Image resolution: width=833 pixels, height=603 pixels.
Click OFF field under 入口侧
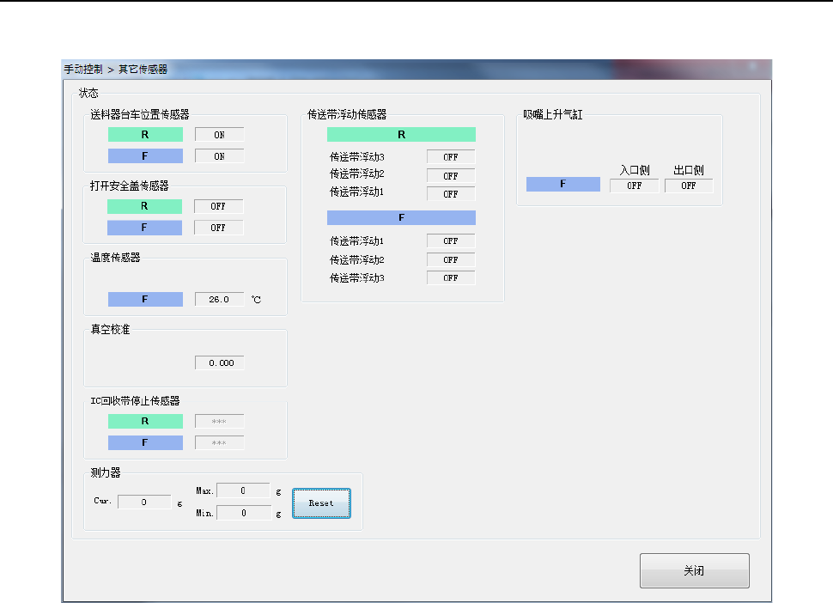coord(635,186)
